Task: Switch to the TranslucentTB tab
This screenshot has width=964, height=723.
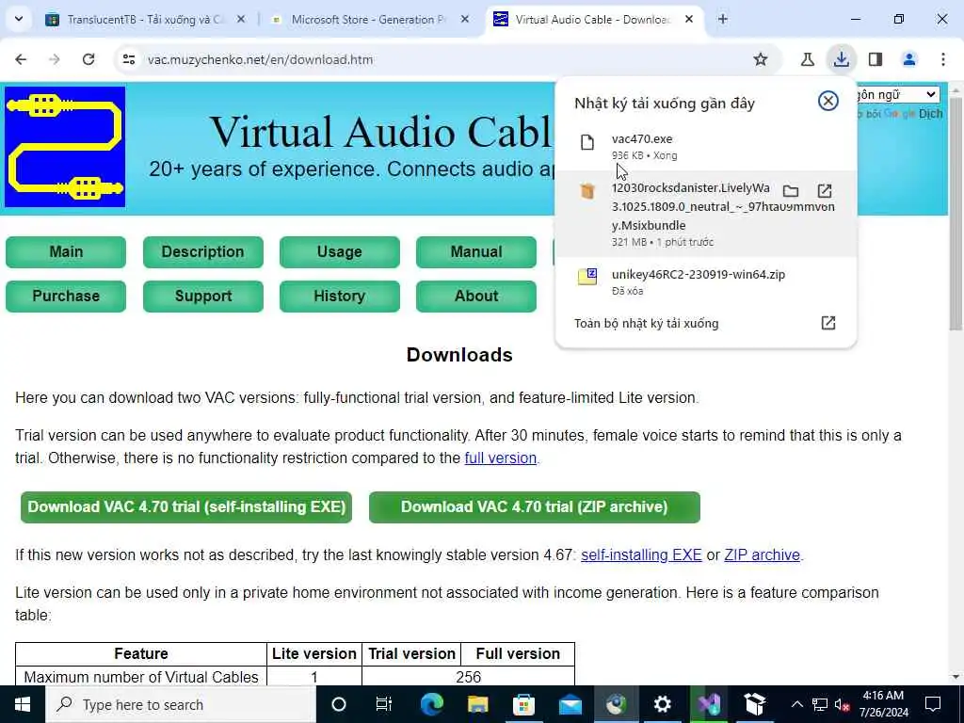Action: tap(146, 19)
